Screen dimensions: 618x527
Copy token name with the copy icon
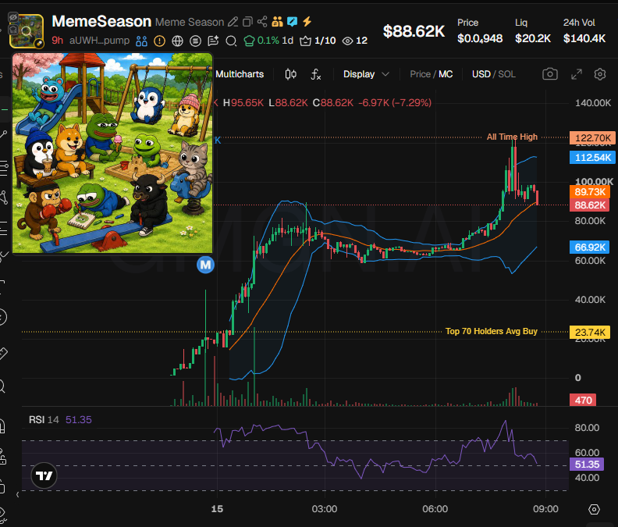(247, 22)
